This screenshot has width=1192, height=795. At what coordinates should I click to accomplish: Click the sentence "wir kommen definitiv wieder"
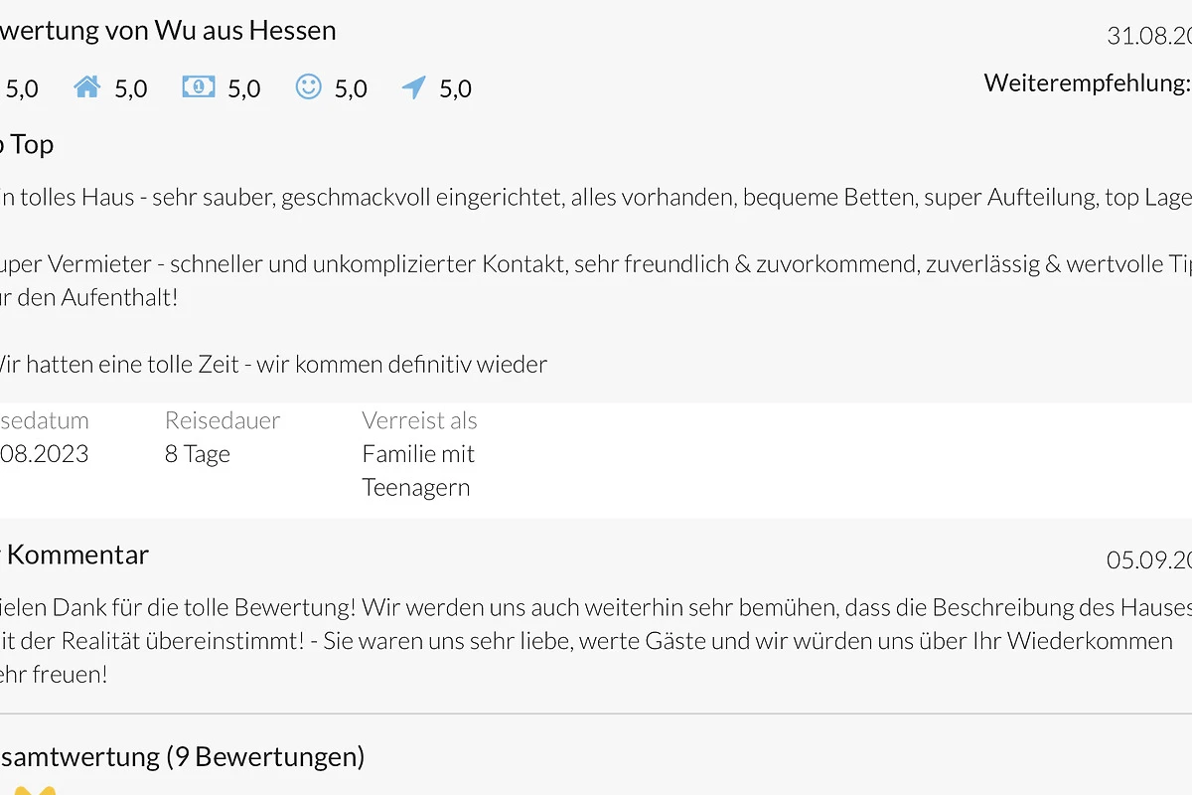click(x=402, y=365)
